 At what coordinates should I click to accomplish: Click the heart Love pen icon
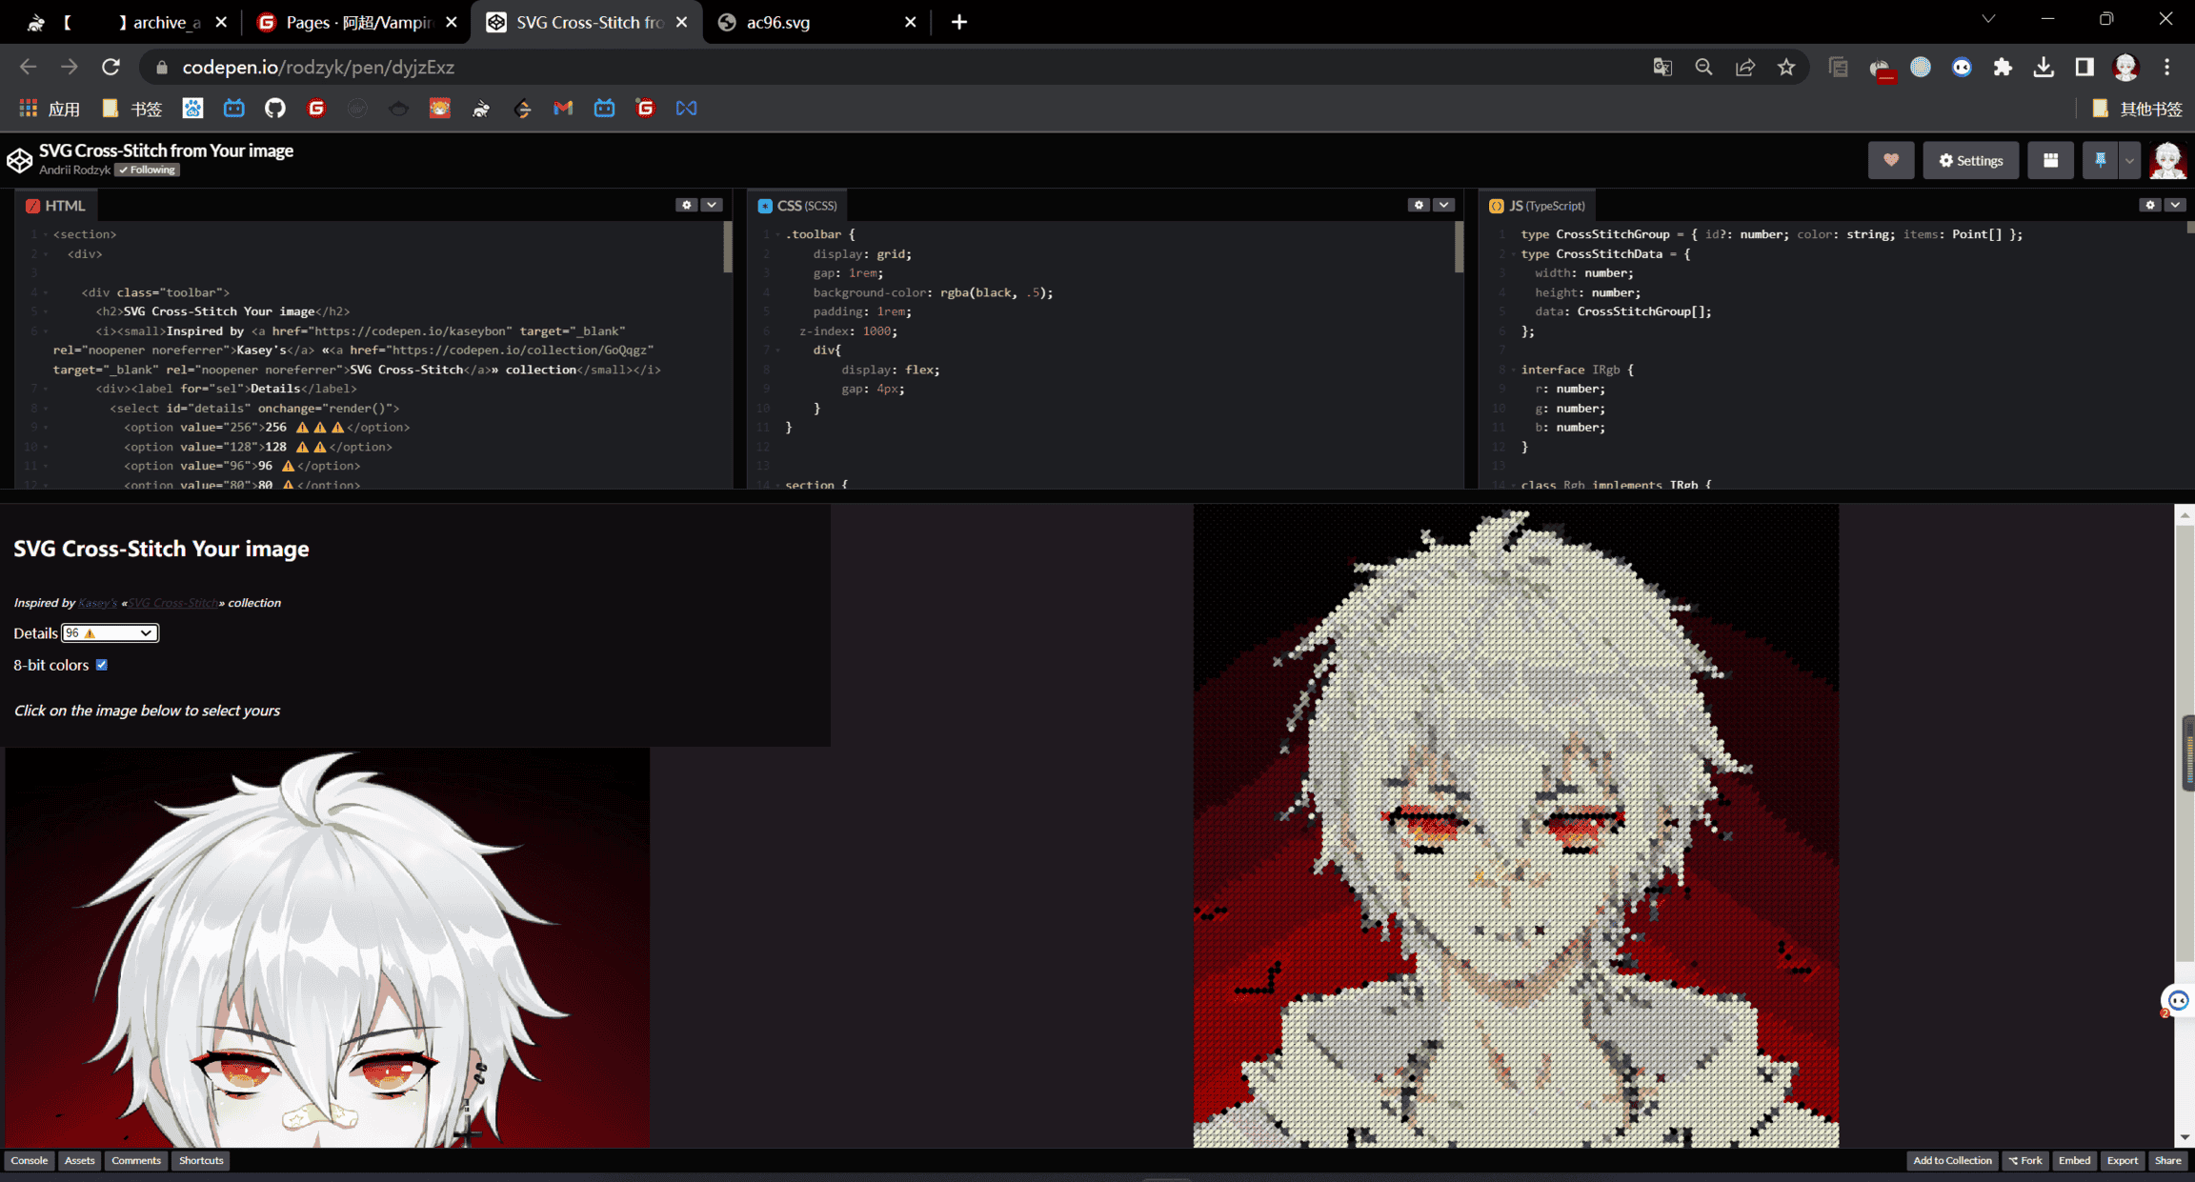[x=1890, y=160]
